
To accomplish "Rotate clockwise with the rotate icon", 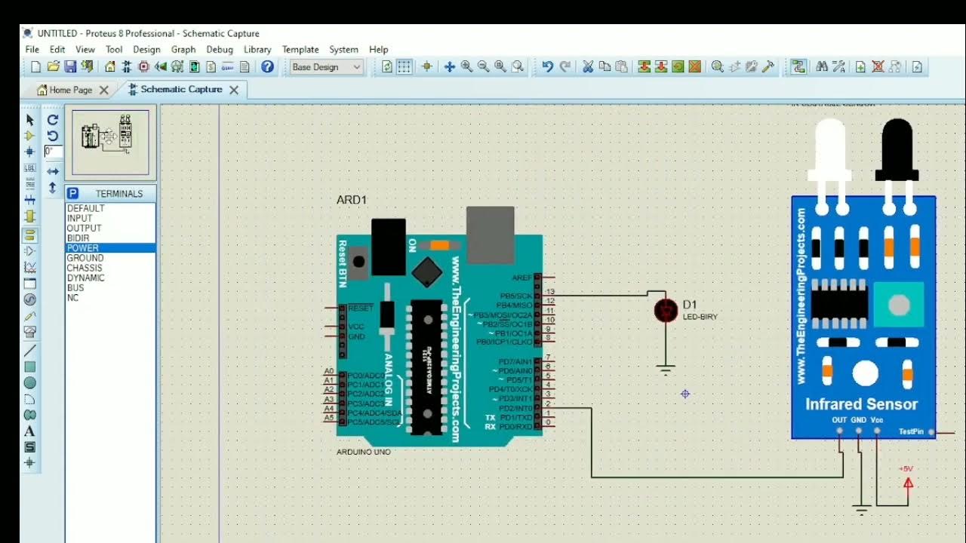I will point(53,120).
